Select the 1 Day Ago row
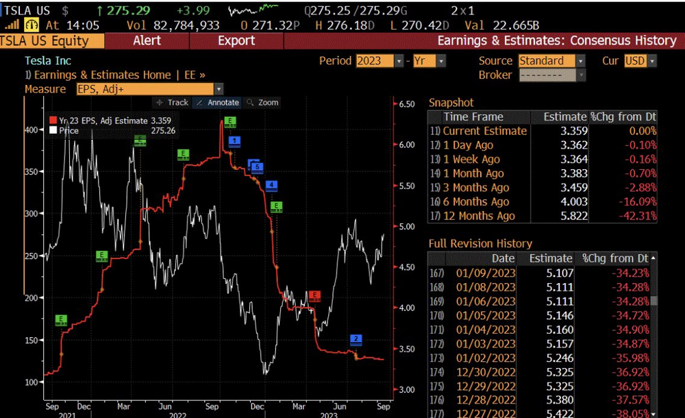Image resolution: width=685 pixels, height=418 pixels. (x=542, y=145)
